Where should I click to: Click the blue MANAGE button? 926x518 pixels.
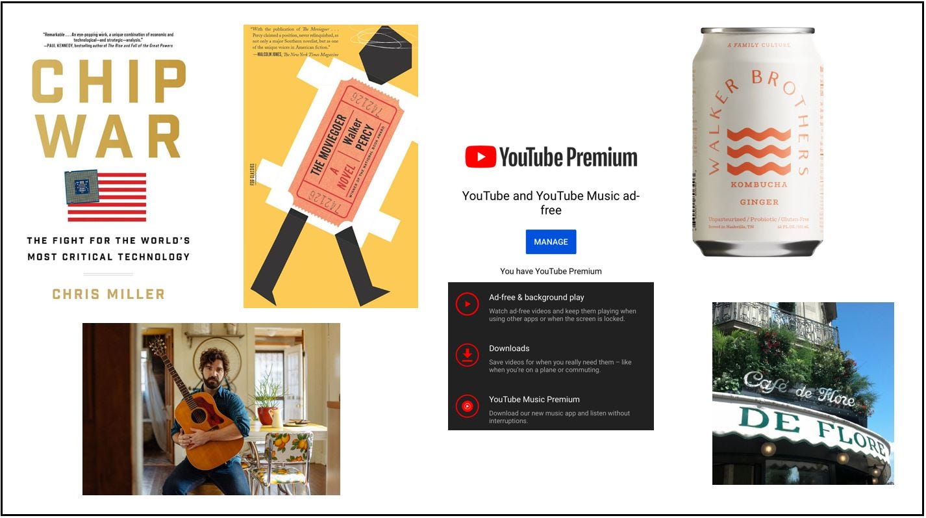tap(551, 242)
